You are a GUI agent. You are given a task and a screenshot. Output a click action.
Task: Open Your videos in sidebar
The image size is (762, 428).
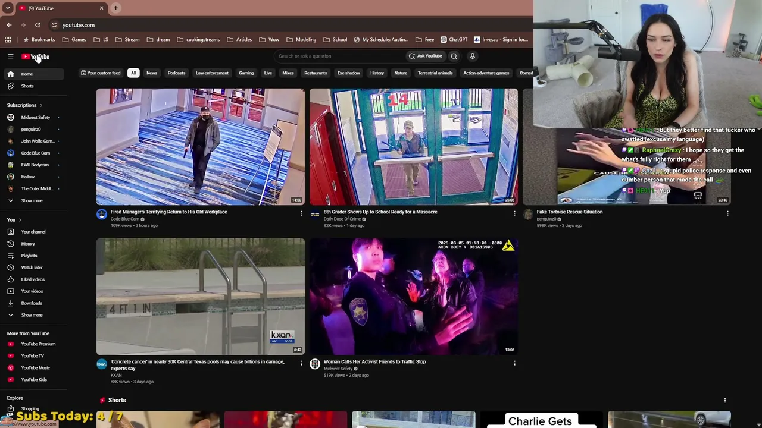pos(33,291)
